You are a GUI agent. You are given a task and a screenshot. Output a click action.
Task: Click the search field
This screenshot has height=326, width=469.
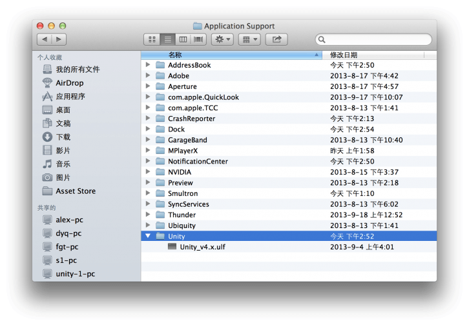[x=375, y=40]
